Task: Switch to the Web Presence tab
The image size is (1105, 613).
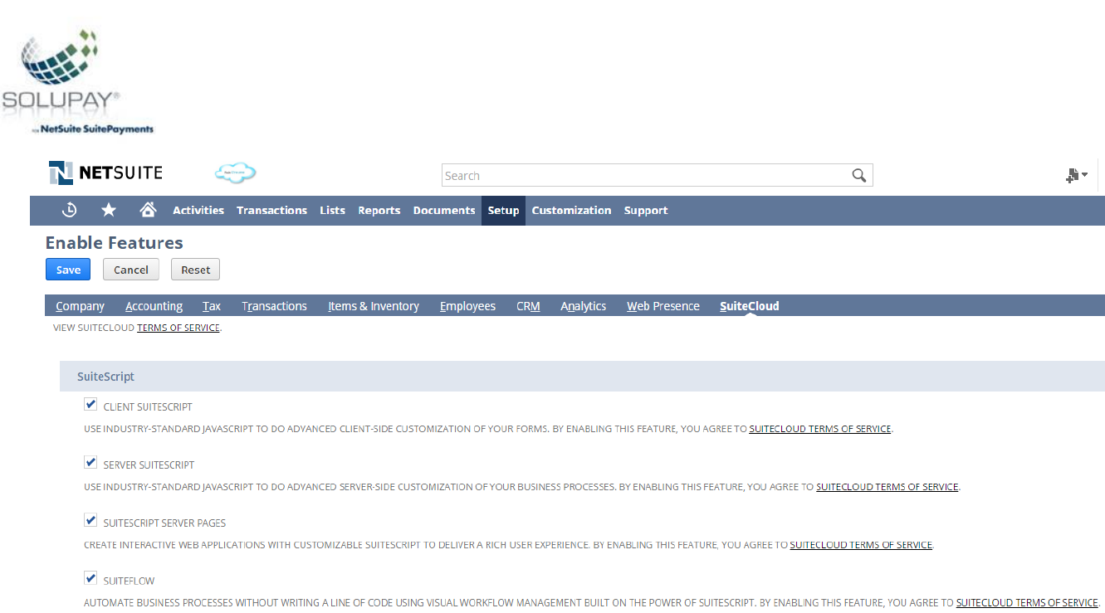Action: coord(663,306)
